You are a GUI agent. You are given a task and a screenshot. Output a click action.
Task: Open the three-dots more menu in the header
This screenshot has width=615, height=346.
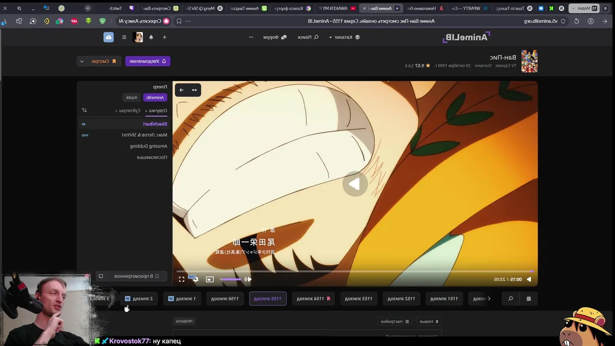[x=251, y=37]
